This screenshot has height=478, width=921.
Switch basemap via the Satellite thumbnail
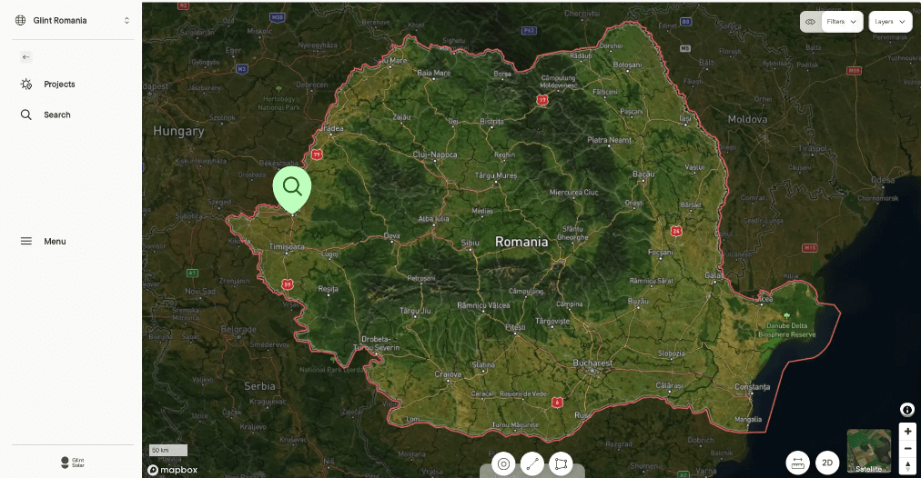pyautogui.click(x=869, y=451)
